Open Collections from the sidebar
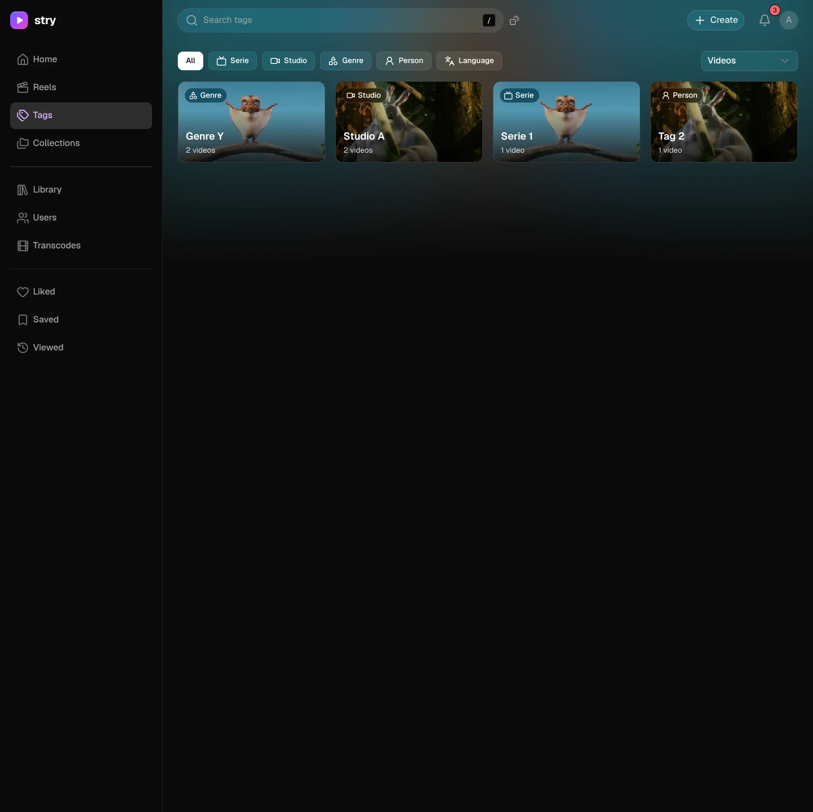 coord(81,143)
